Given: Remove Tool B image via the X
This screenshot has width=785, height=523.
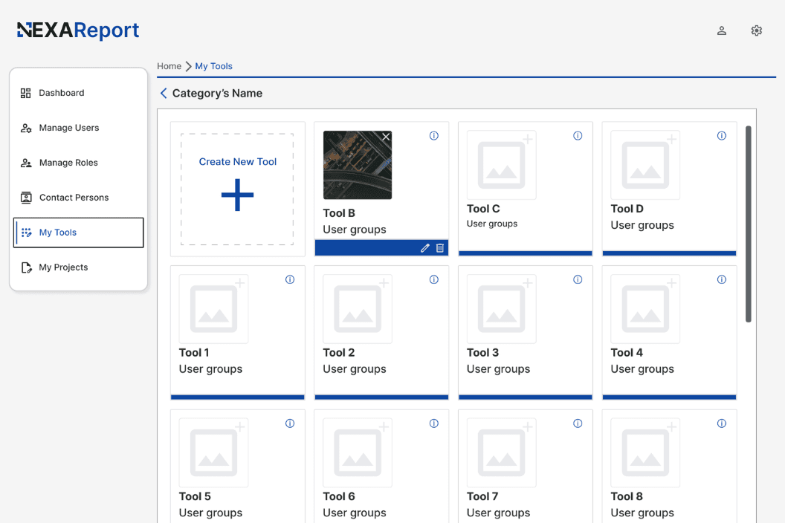Looking at the screenshot, I should 386,137.
